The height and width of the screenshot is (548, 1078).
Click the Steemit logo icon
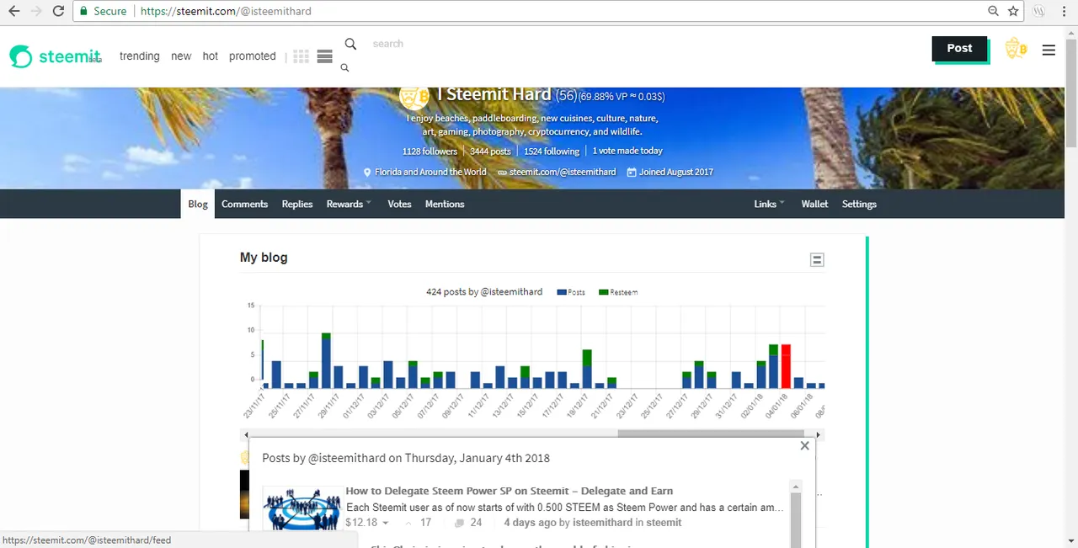[21, 56]
